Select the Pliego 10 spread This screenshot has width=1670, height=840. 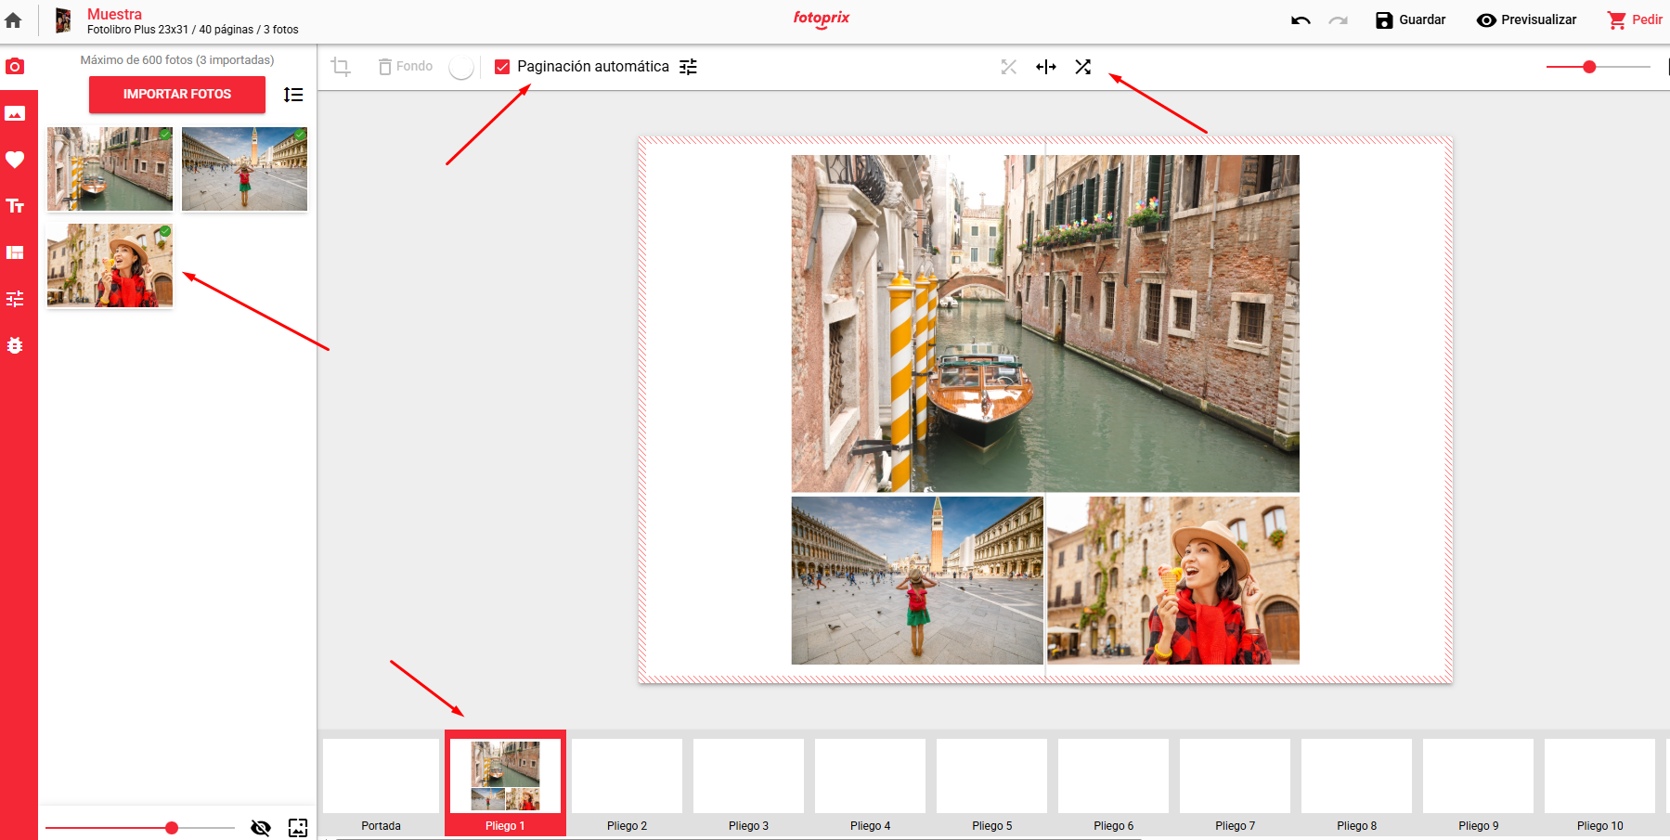(1600, 784)
